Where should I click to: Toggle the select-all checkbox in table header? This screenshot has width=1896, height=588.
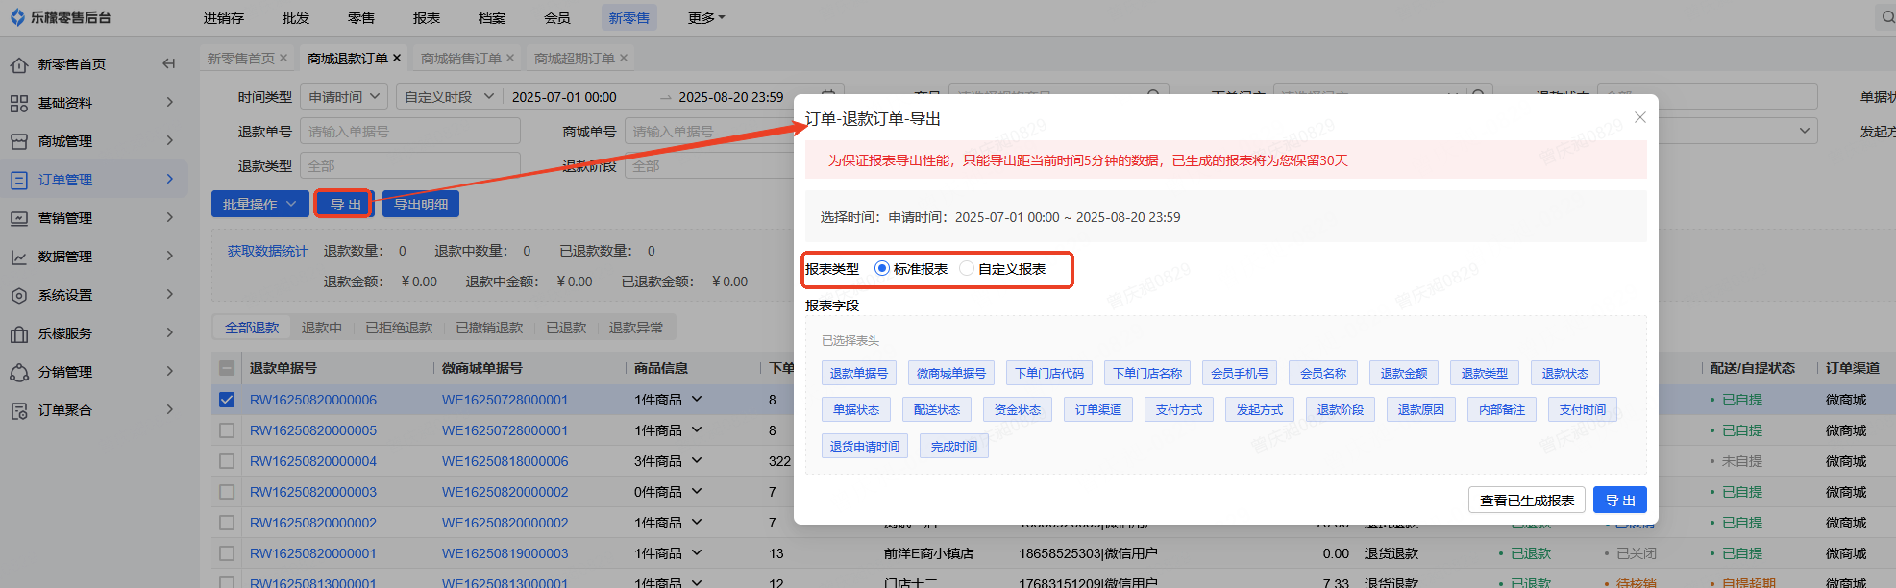coord(227,368)
